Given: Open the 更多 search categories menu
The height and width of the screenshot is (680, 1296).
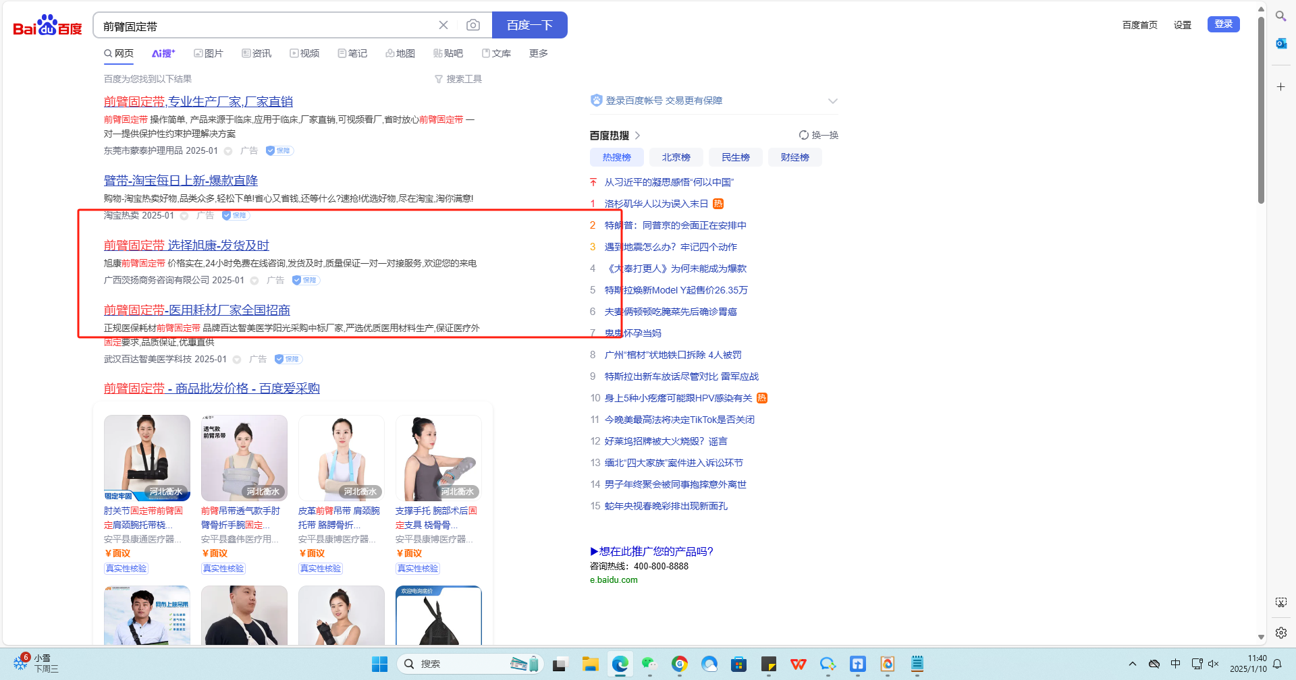Looking at the screenshot, I should (538, 53).
